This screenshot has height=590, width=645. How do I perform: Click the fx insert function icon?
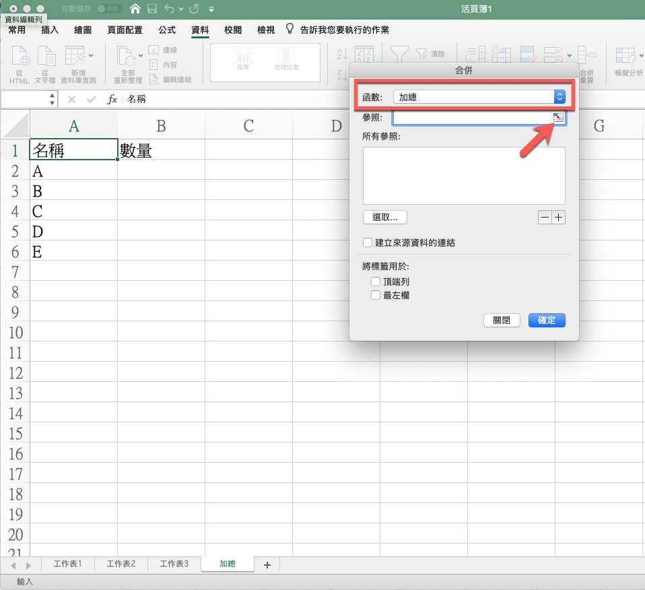[112, 99]
